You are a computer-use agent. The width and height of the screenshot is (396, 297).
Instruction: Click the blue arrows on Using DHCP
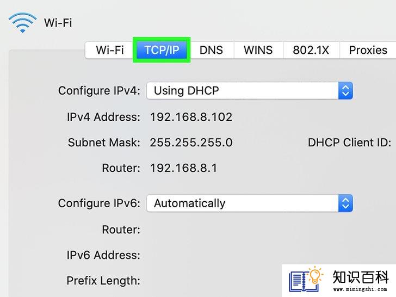click(x=345, y=90)
